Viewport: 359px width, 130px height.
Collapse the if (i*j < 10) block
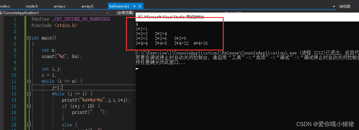coord(29,106)
